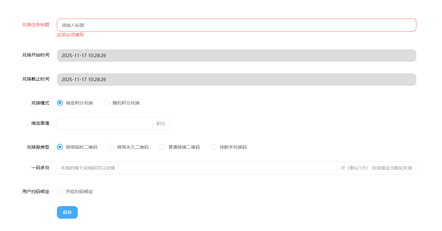Select the 微信临时二维码 coupon type
This screenshot has height=231, width=442.
point(60,147)
